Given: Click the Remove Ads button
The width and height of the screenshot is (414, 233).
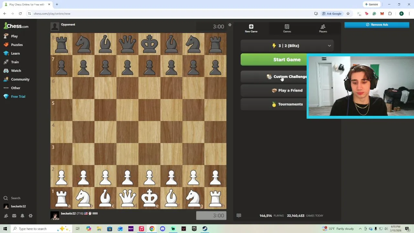Looking at the screenshot, I should 377,25.
